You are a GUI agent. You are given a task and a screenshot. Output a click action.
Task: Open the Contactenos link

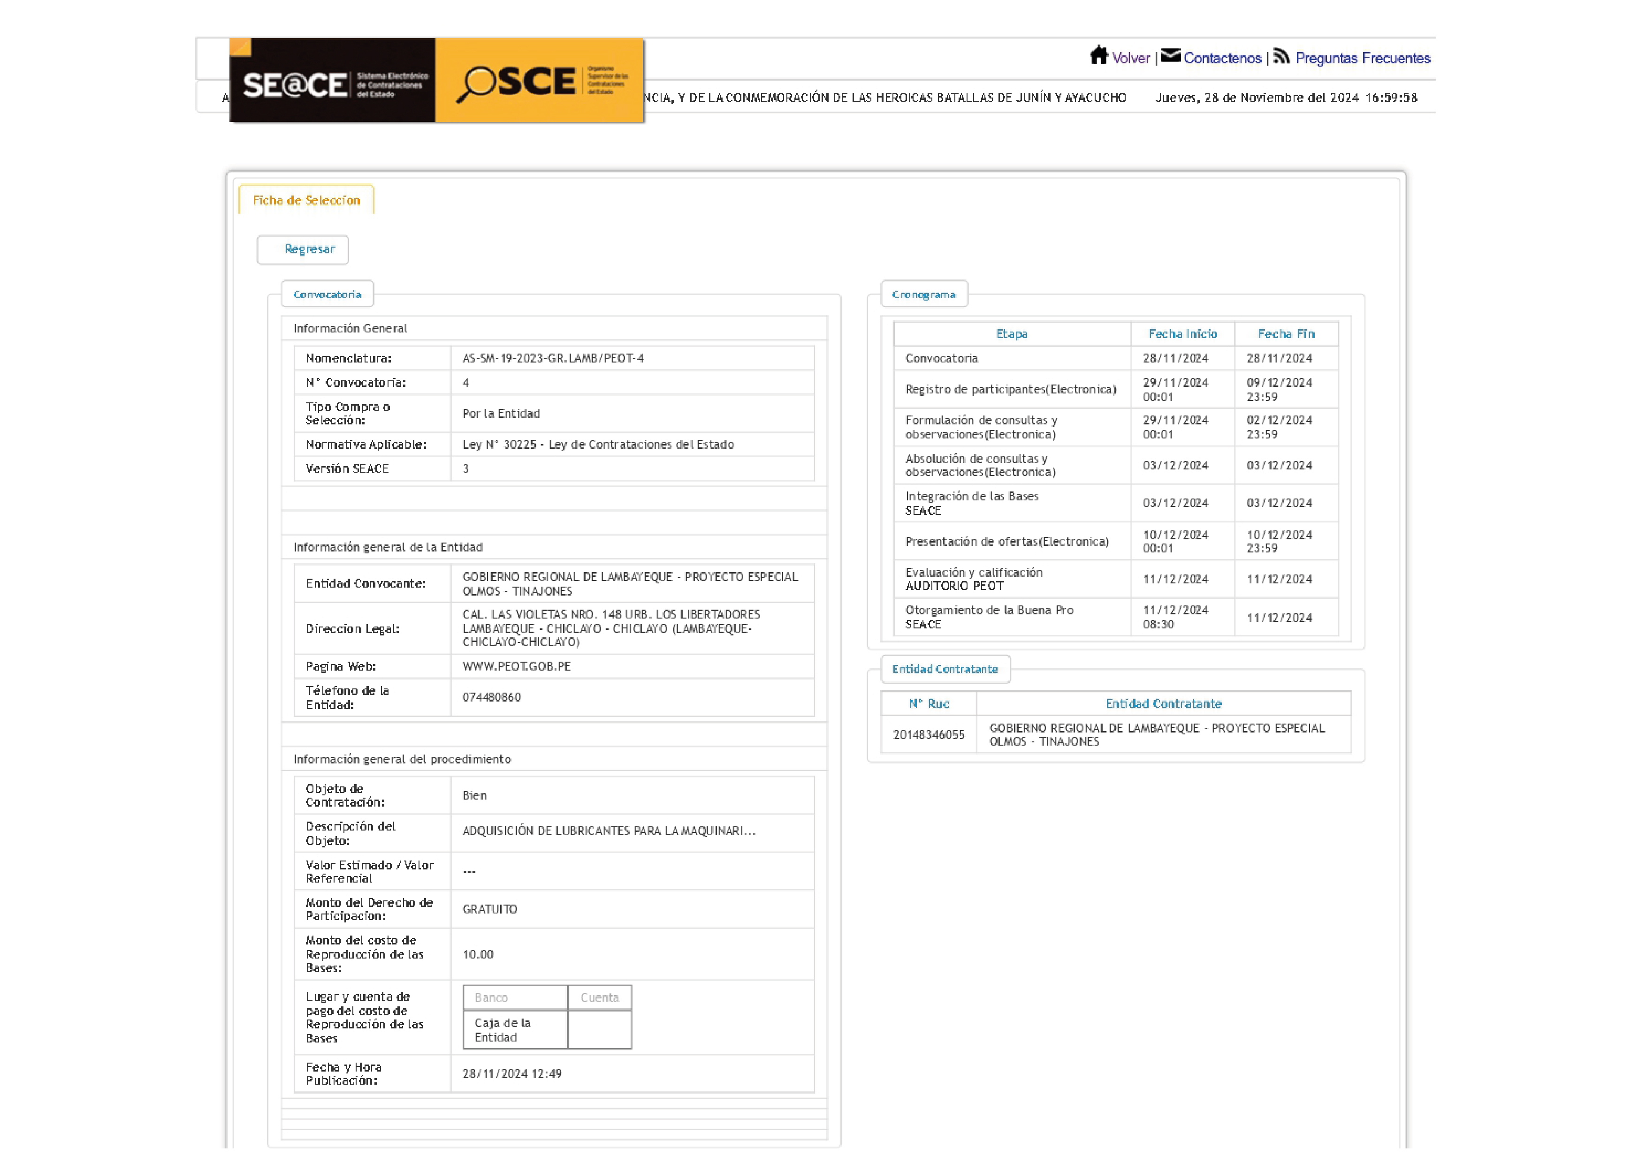[1222, 58]
